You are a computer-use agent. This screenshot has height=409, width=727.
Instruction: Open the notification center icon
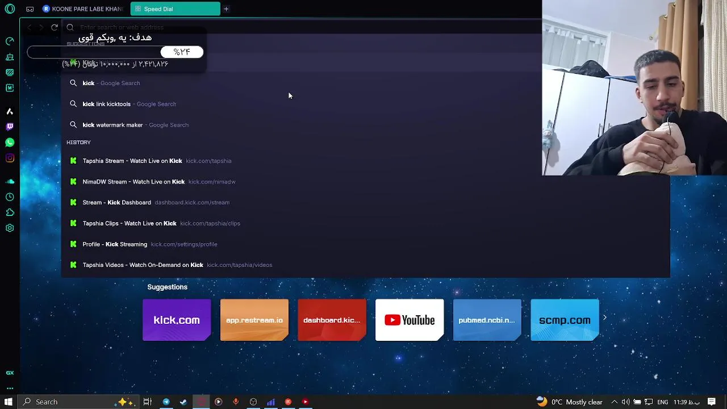pos(712,402)
